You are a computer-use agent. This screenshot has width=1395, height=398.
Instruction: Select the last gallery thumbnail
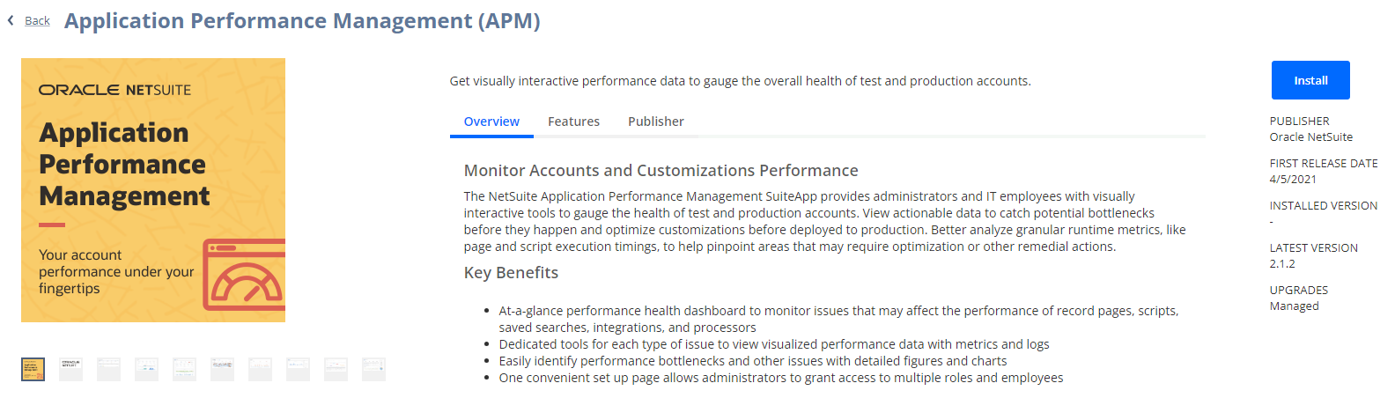coord(373,369)
